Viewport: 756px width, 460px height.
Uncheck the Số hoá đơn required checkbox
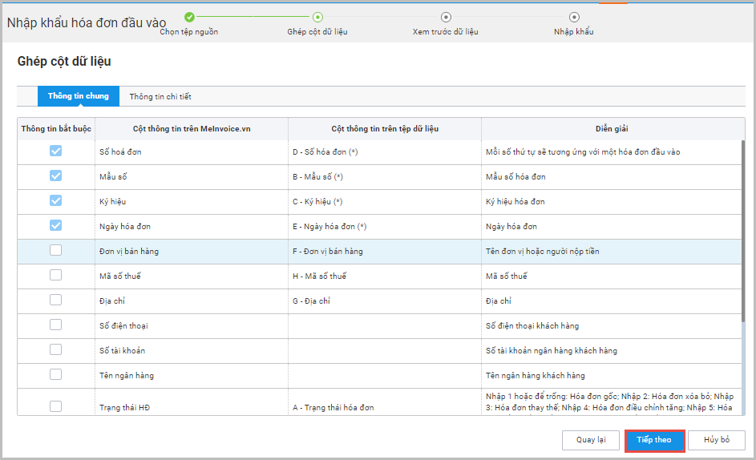[x=56, y=151]
